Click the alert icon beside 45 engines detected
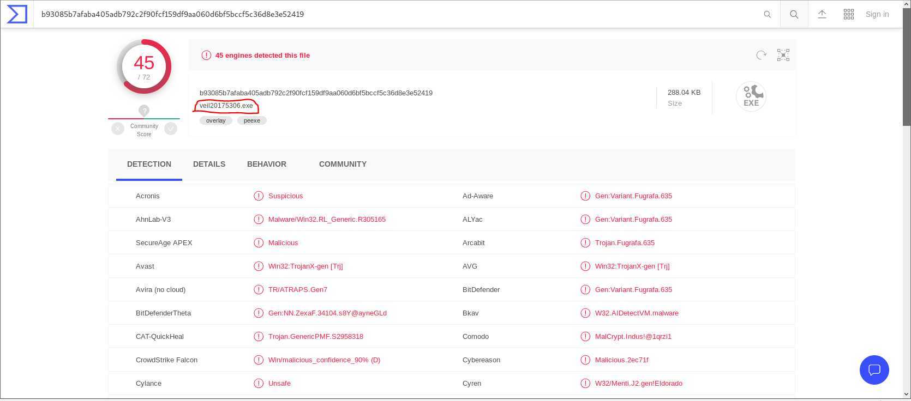Viewport: 911px width, 401px height. click(x=206, y=55)
